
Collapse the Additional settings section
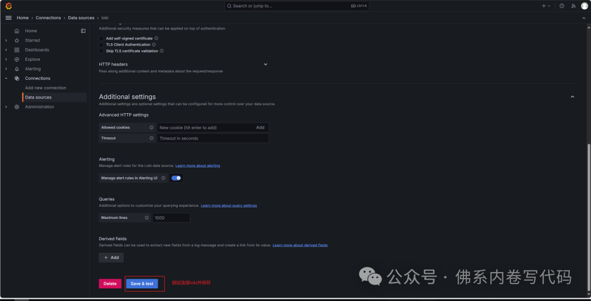point(572,97)
